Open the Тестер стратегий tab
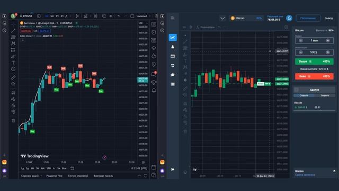The image size is (339, 191). [x=78, y=176]
